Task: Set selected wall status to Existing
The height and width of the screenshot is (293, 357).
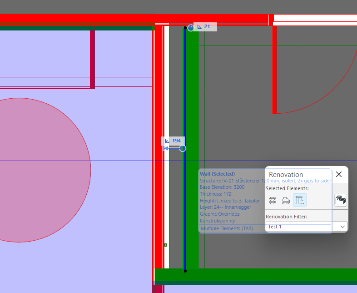Action: (x=273, y=200)
